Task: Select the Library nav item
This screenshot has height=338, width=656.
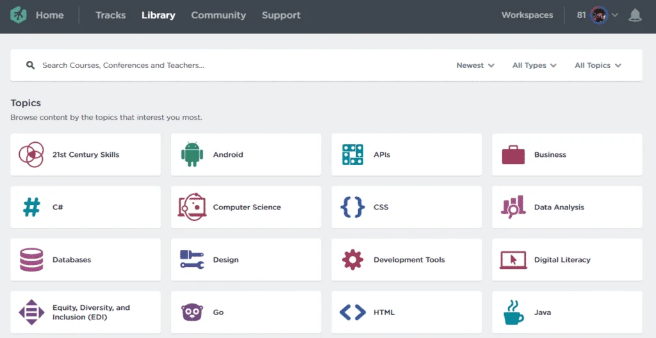Action: click(x=158, y=15)
